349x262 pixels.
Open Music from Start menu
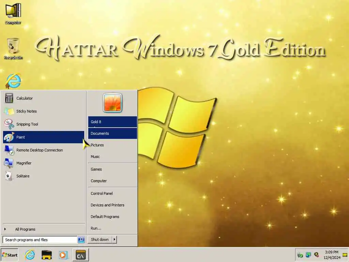tap(112, 156)
